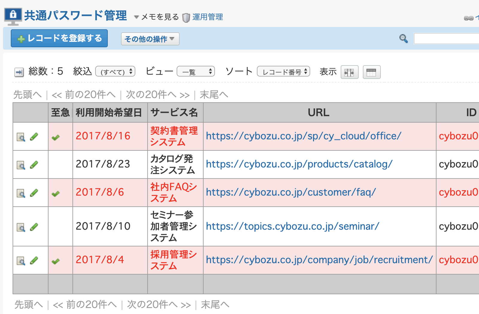Toggle column width display icon

[x=349, y=72]
